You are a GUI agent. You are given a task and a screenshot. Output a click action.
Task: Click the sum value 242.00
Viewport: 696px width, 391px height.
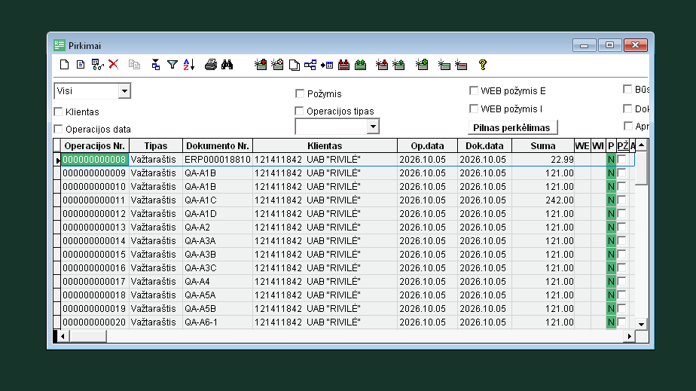coord(543,200)
